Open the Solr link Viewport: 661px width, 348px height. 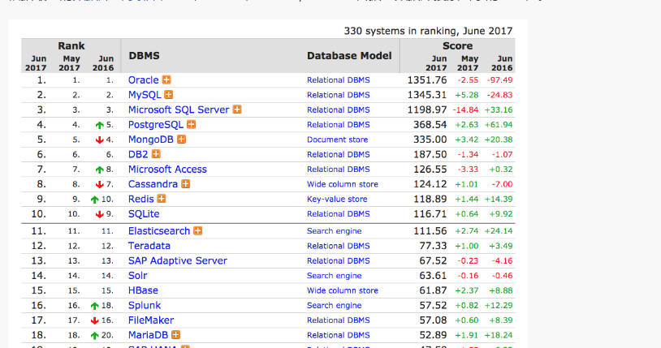pyautogui.click(x=137, y=276)
